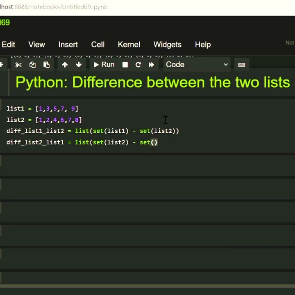This screenshot has height=295, width=295.
Task: Open the Edit menu
Action: 8,45
